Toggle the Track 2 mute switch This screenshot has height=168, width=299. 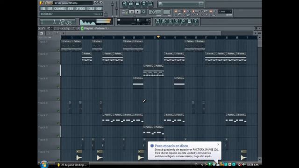pos(58,62)
